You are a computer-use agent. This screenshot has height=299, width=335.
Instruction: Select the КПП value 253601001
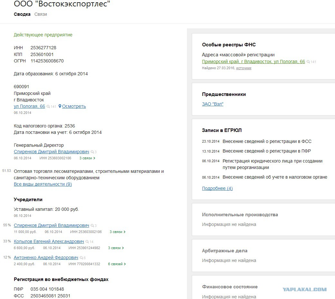point(42,54)
